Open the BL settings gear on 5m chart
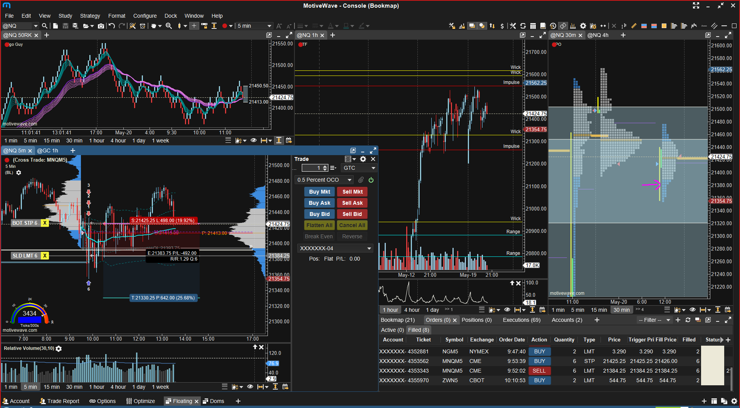 (18, 172)
